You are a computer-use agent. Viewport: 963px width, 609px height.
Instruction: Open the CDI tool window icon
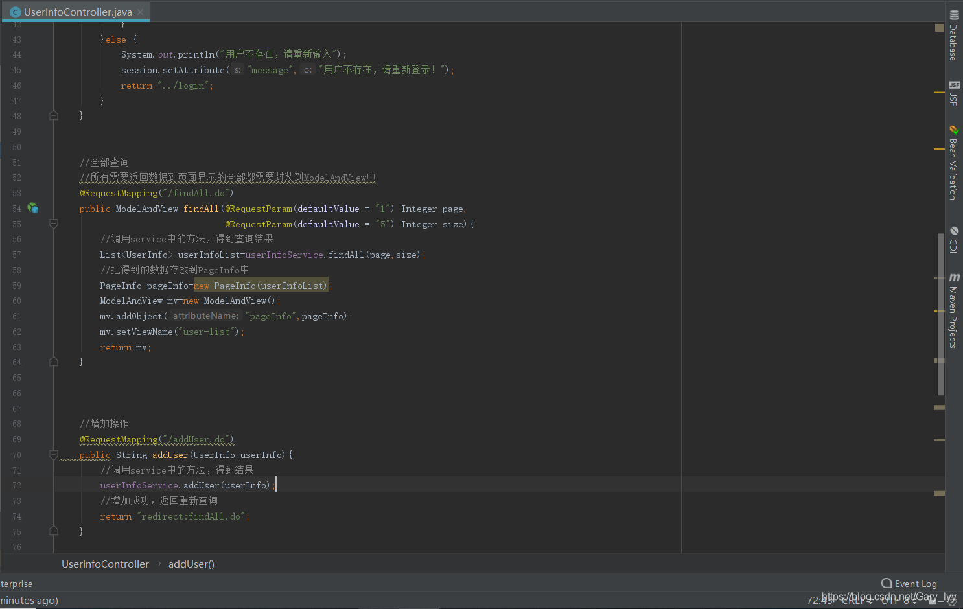[954, 231]
